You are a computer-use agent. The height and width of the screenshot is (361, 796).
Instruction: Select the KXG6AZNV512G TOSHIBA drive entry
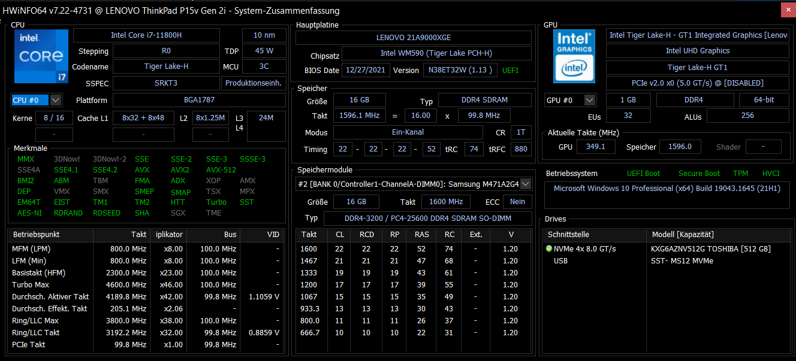711,248
